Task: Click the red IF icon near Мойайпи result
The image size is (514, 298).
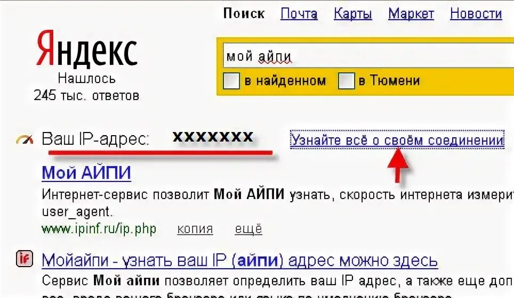Action: [x=25, y=259]
